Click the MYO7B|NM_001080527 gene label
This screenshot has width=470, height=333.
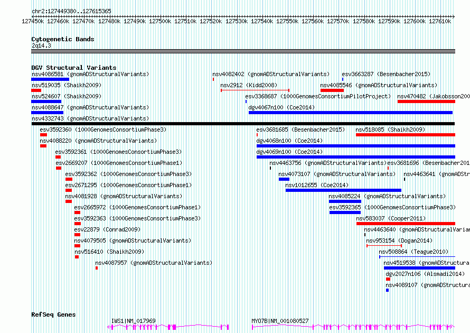pos(280,321)
